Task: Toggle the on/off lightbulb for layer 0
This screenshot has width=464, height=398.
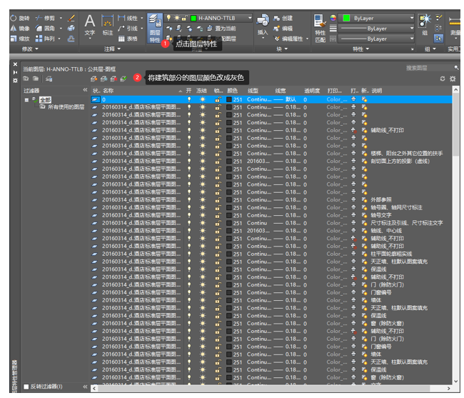Action: [189, 99]
